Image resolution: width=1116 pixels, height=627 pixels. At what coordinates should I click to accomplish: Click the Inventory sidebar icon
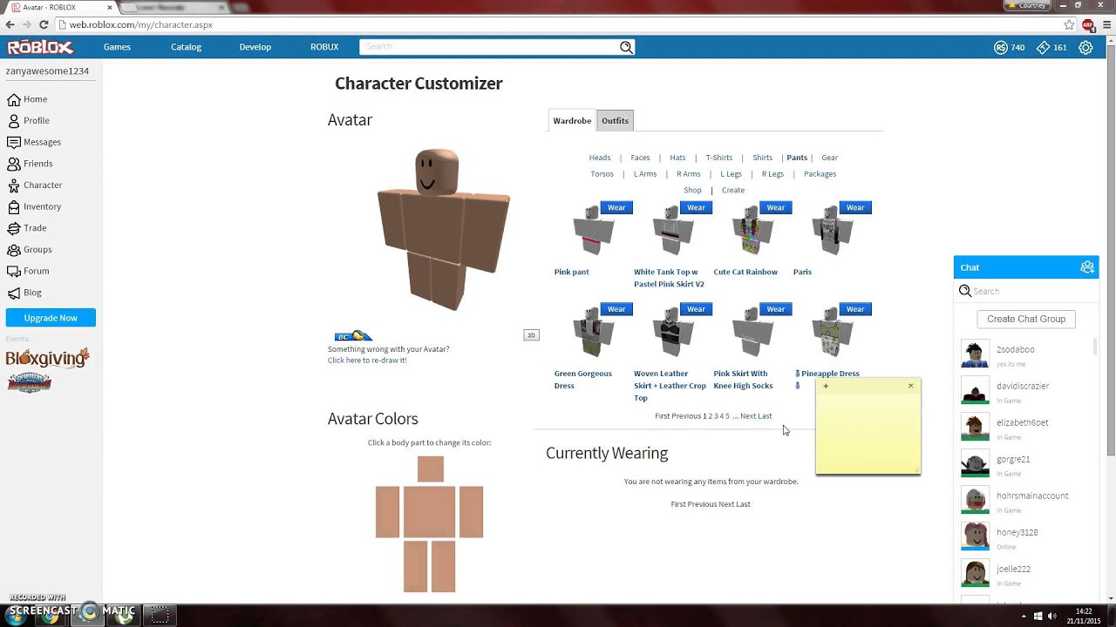tap(14, 206)
